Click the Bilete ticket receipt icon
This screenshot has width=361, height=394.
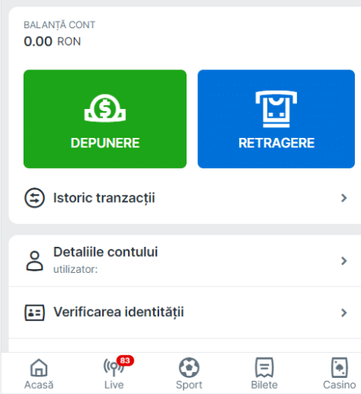click(x=264, y=367)
